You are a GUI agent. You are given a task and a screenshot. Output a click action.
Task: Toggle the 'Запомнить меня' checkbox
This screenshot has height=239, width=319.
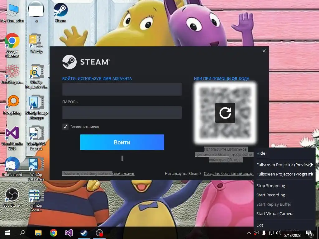pos(65,127)
